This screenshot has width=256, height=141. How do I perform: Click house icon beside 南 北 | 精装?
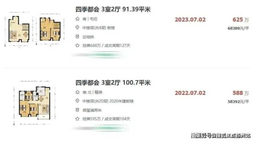pos(77,92)
